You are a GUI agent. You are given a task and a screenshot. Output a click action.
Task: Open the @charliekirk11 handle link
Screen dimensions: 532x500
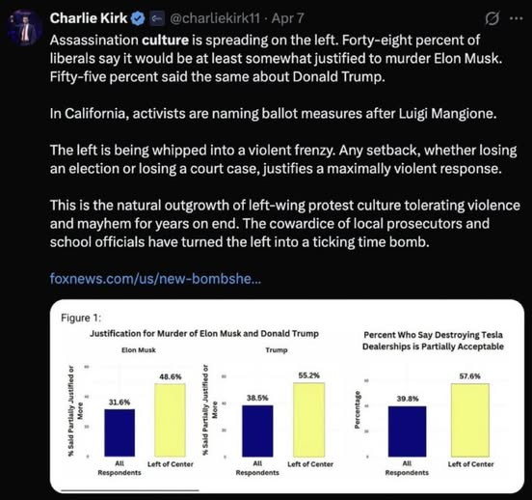(214, 18)
